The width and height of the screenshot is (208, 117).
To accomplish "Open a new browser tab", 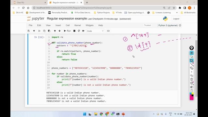I will pyautogui.click(x=87, y=3).
